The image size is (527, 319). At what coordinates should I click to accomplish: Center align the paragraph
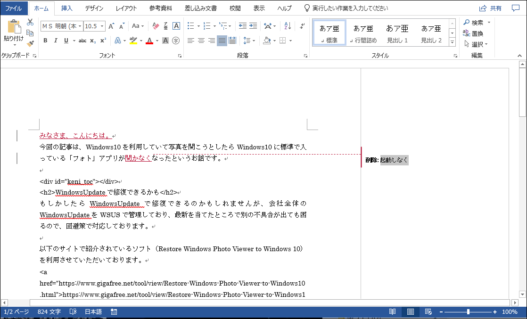click(201, 41)
